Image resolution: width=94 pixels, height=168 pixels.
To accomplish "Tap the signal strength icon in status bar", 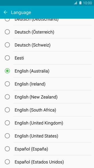I will (76, 3).
